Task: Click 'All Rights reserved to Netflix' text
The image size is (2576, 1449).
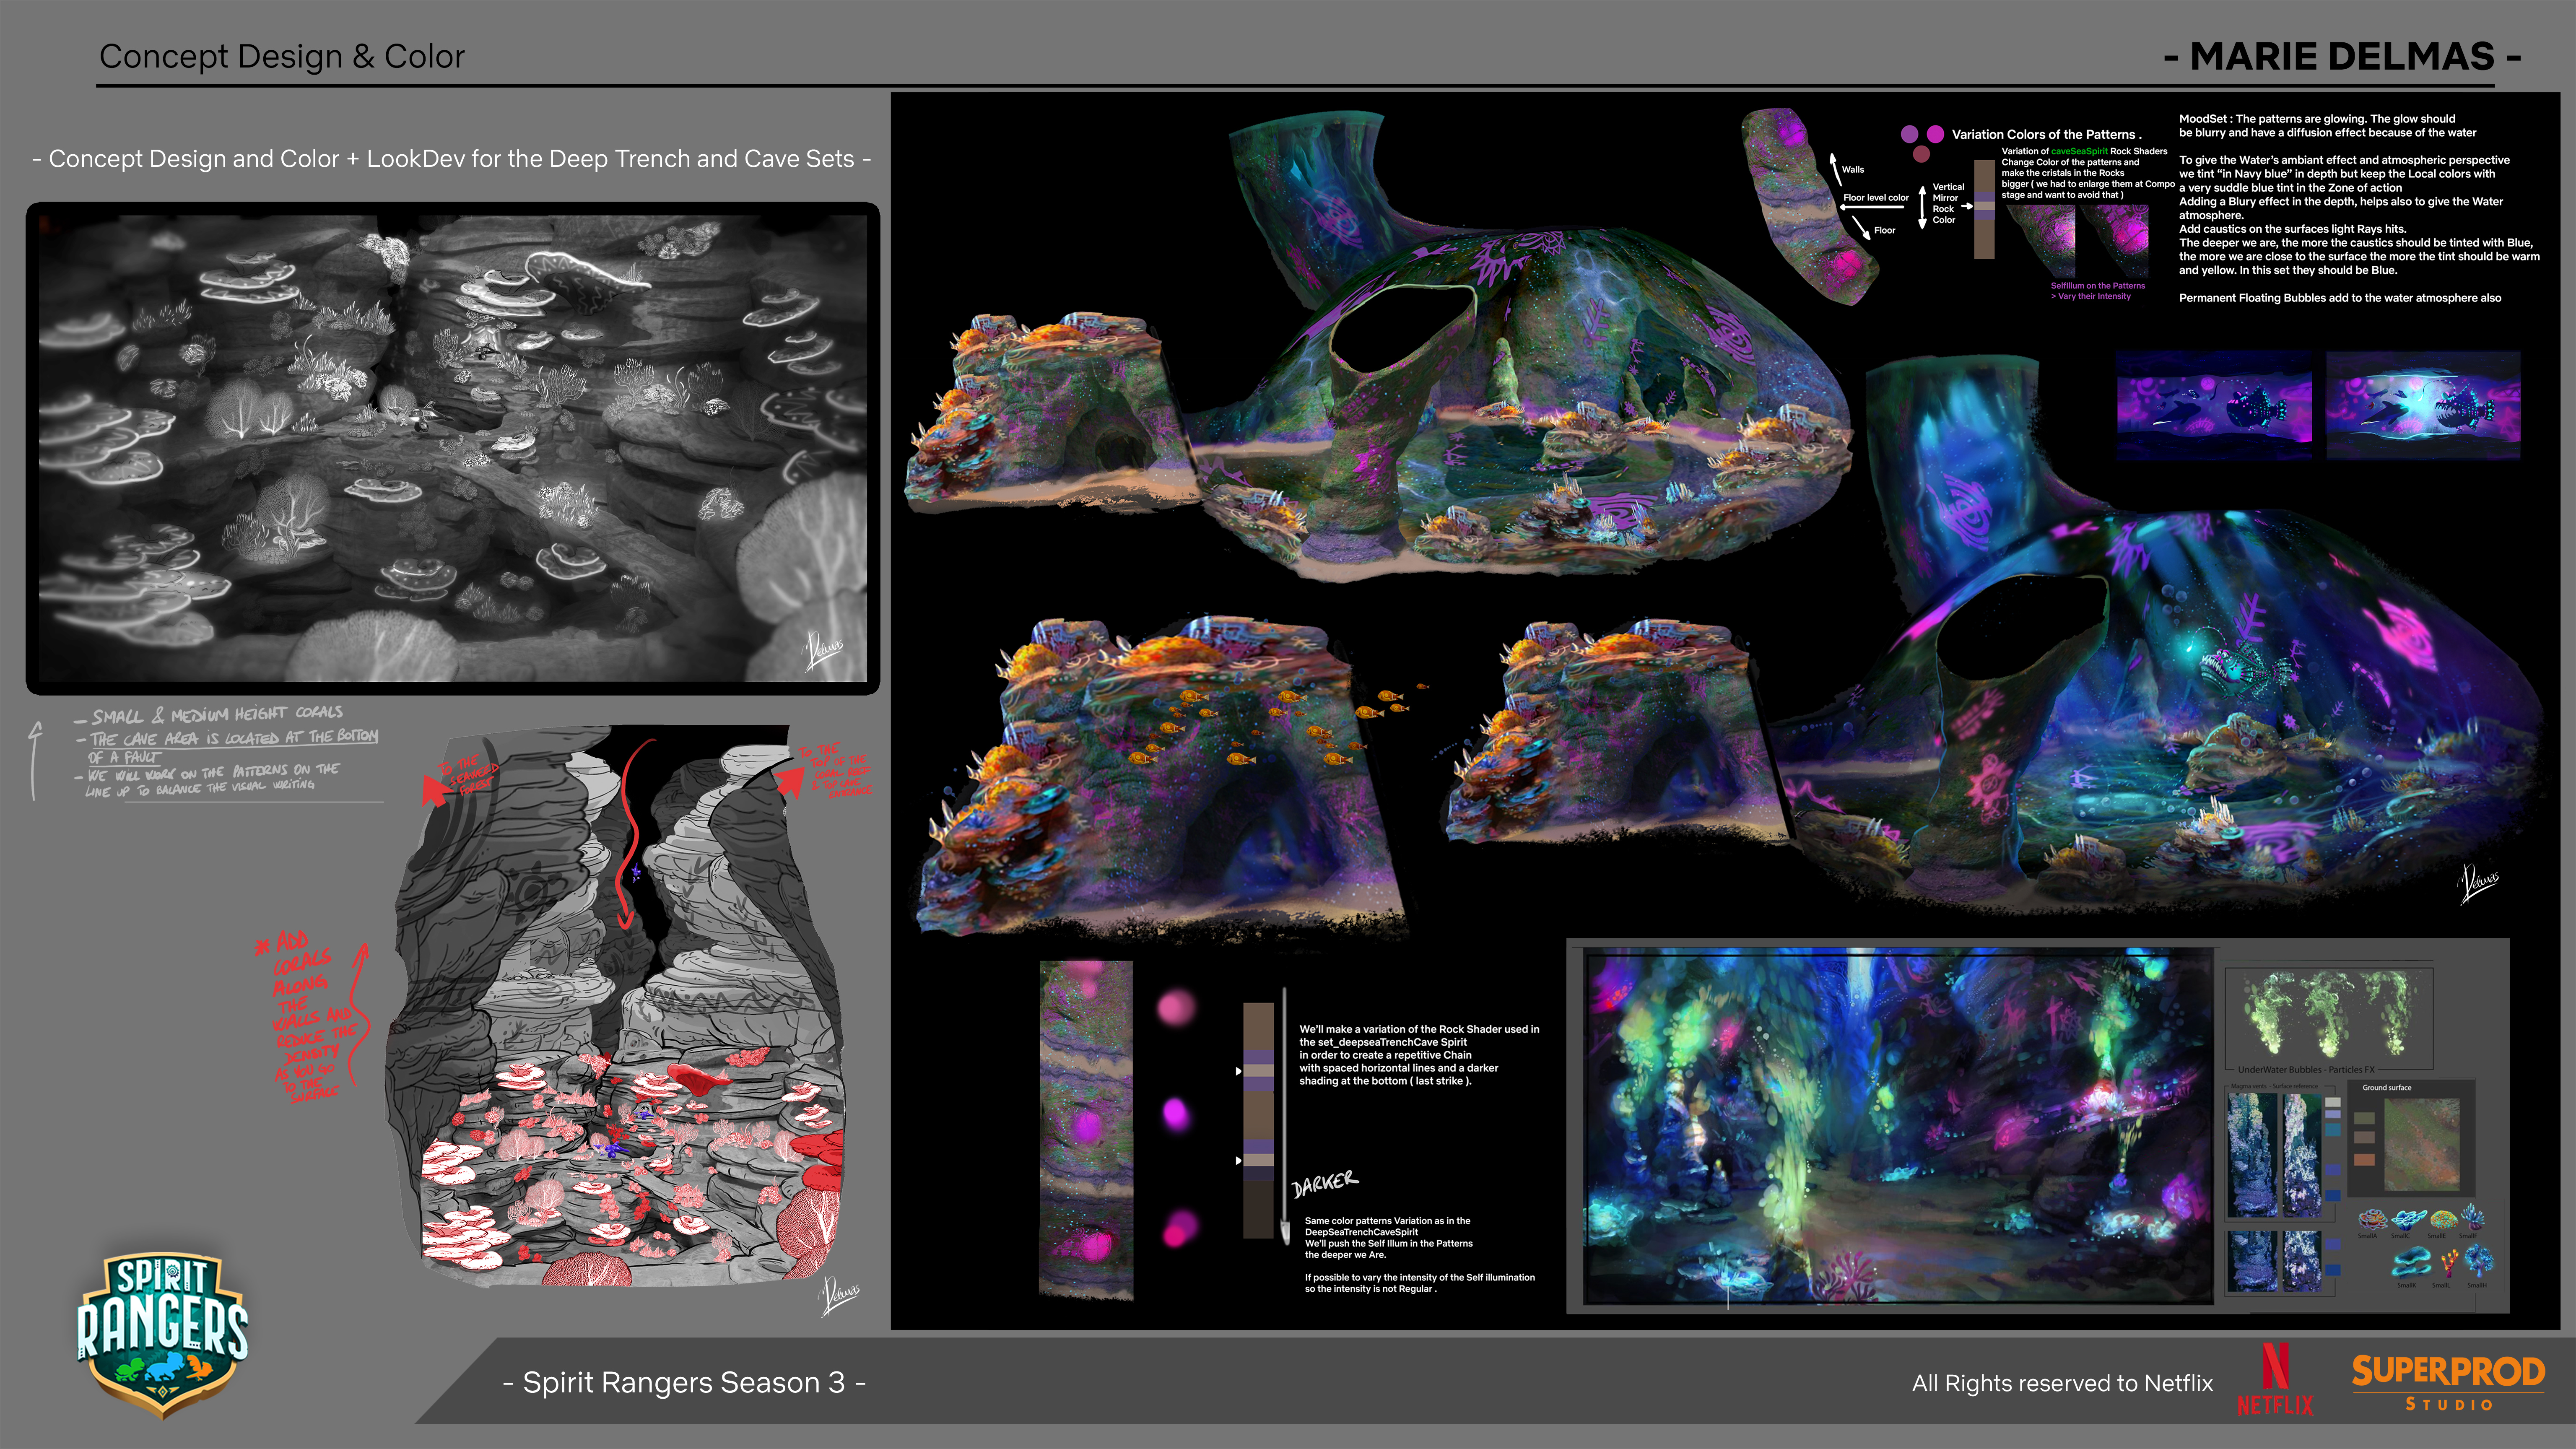Action: (x=2062, y=1383)
